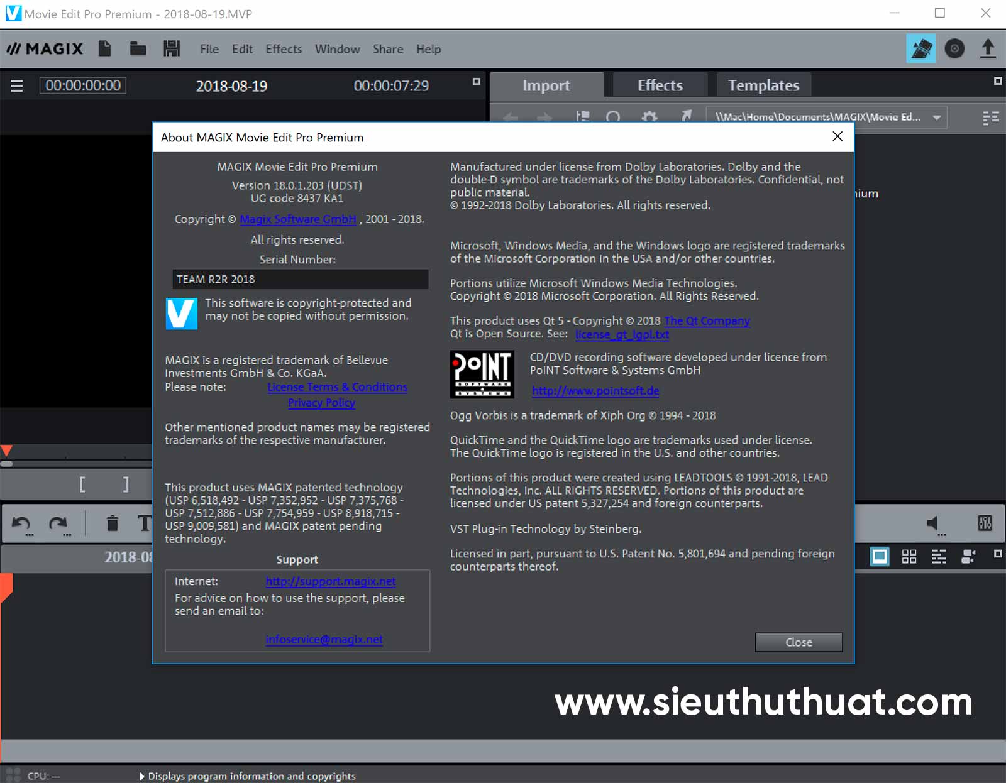1006x783 pixels.
Task: Expand the media path dropdown
Action: (x=937, y=118)
